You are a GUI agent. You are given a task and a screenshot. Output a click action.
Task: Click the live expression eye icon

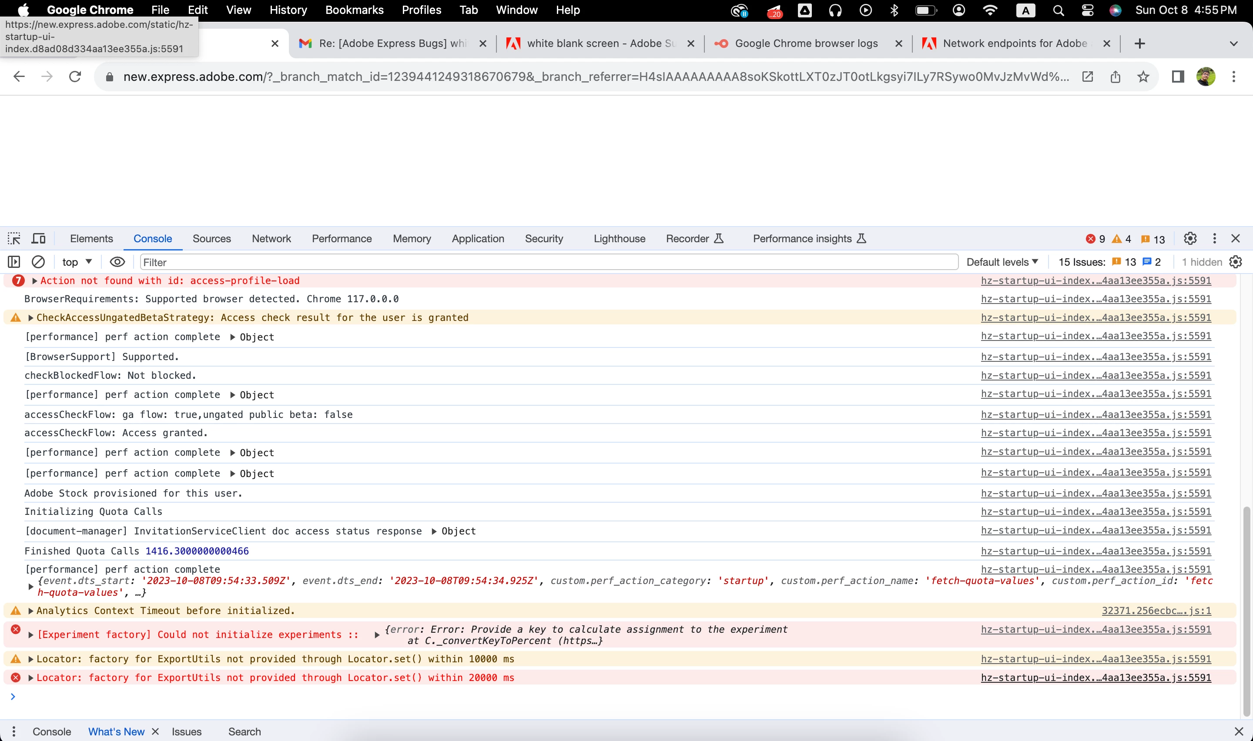(x=117, y=262)
